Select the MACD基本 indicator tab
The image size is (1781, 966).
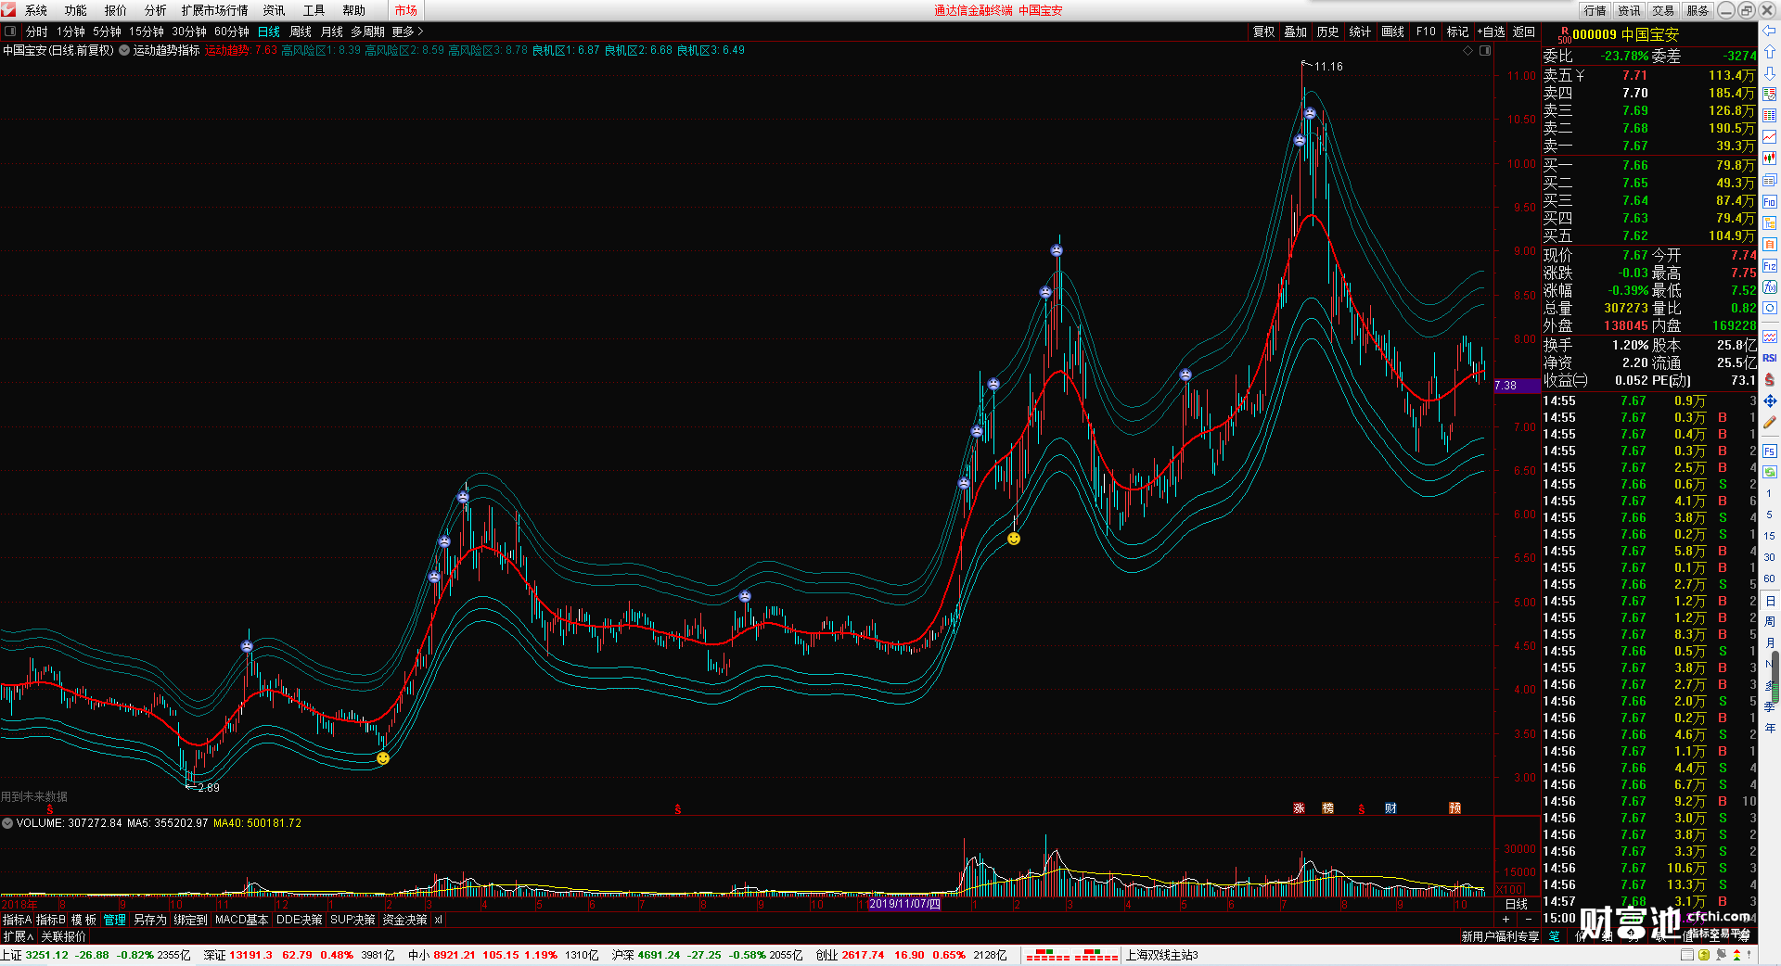[x=241, y=920]
